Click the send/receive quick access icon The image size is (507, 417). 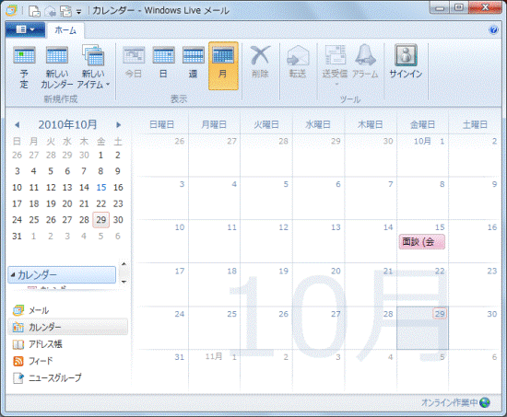66,11
